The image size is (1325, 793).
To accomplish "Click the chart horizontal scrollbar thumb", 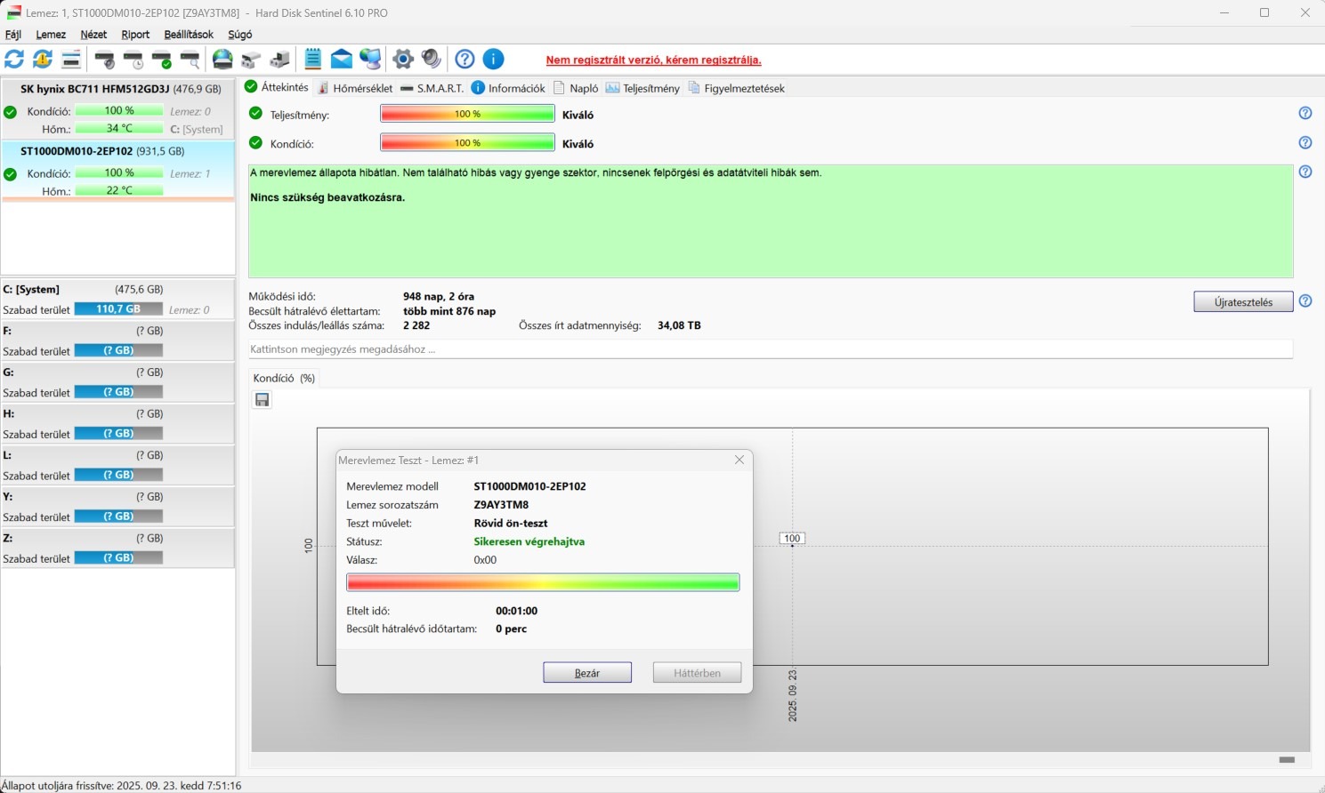I will [1287, 760].
